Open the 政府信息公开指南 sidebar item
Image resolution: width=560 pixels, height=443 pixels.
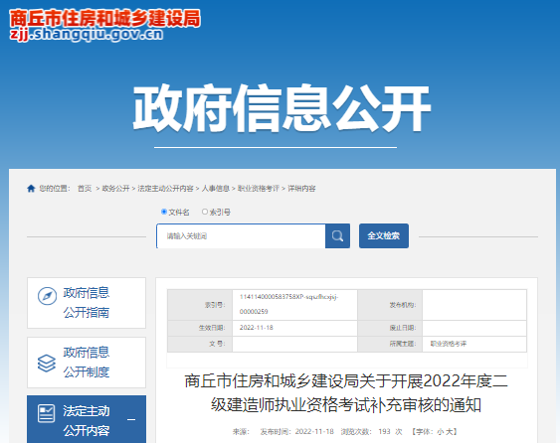[x=87, y=303]
